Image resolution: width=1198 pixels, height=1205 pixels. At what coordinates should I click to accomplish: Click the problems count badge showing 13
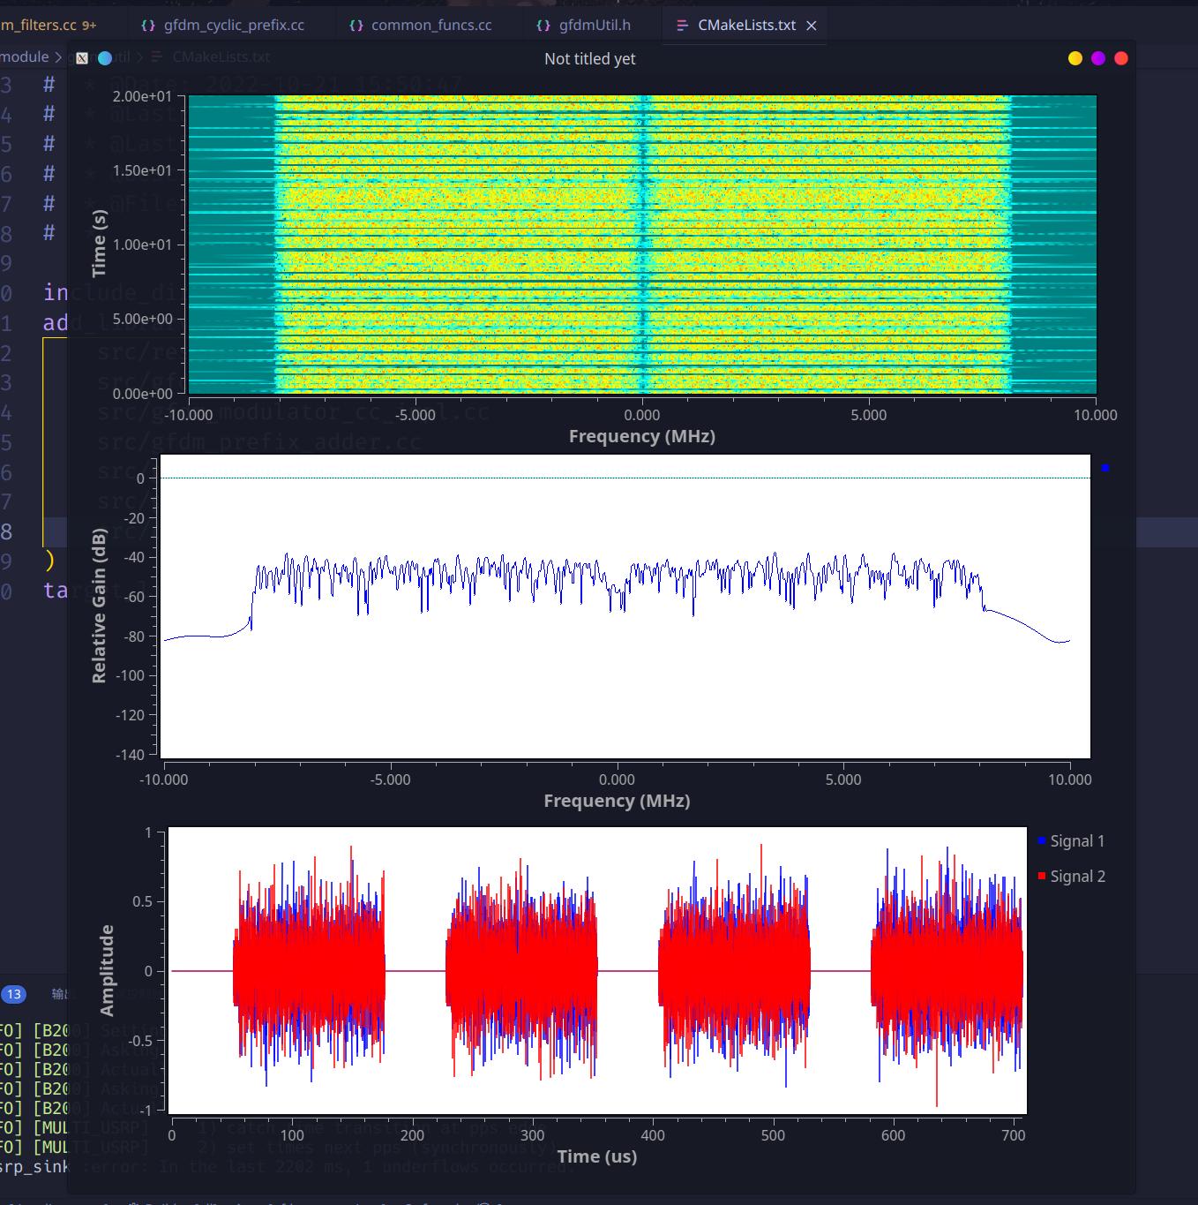(13, 994)
